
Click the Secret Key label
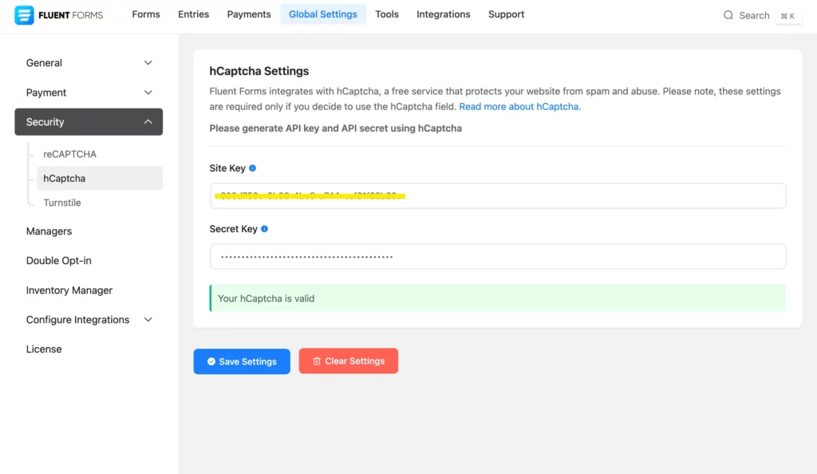click(x=234, y=229)
